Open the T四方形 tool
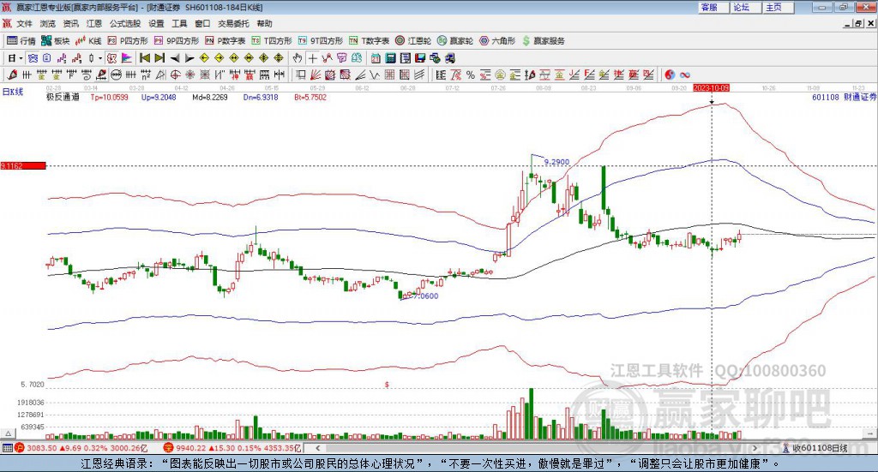Viewport: 878px width, 472px height. point(272,41)
